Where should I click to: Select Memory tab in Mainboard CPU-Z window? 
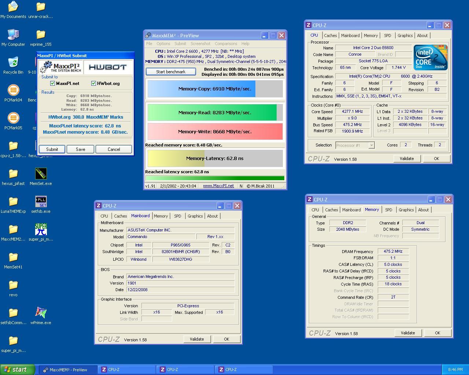click(161, 216)
